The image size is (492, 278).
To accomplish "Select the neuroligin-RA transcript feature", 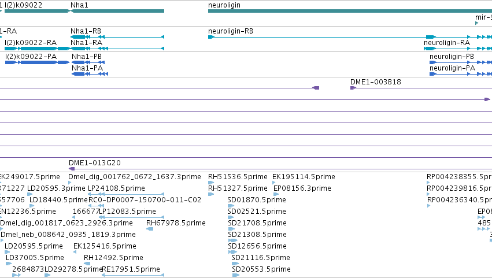I will coord(458,49).
